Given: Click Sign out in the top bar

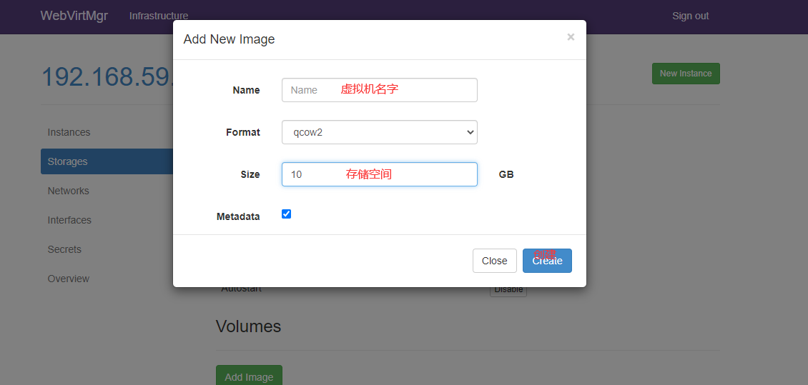Looking at the screenshot, I should pos(691,16).
